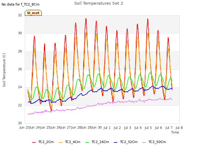
Task: Click the blue TC2_32Cm legend swatch
Action: pos(116,142)
